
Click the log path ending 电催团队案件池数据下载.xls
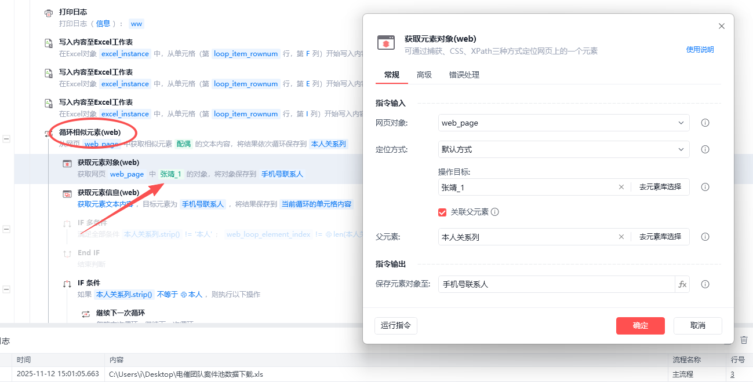(x=185, y=374)
